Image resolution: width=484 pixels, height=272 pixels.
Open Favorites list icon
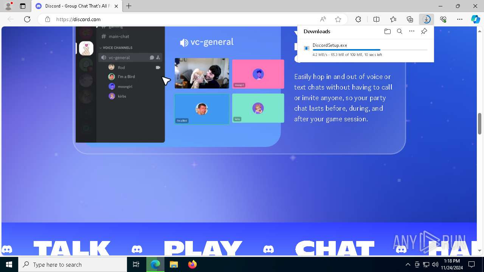coord(393,19)
